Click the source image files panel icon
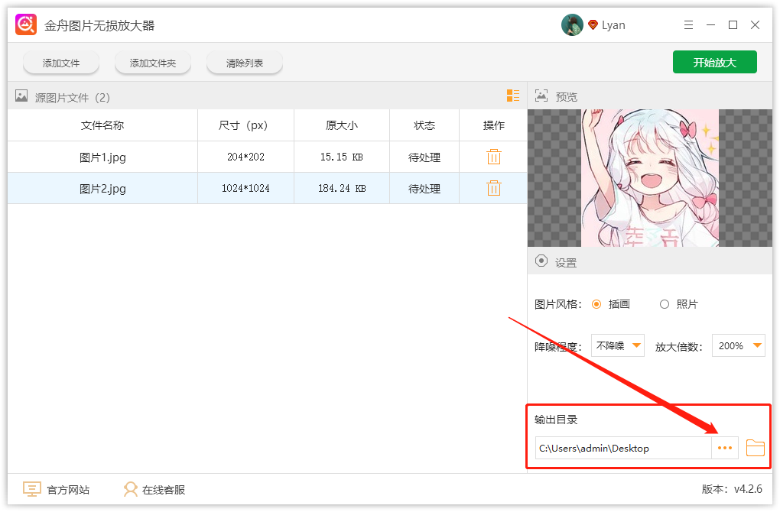780x512 pixels. (x=21, y=96)
